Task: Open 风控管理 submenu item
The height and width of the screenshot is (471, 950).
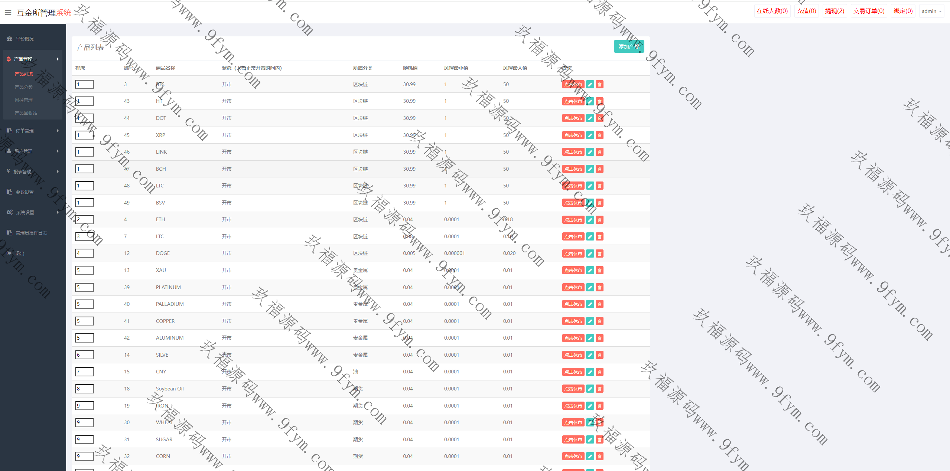Action: click(x=24, y=100)
